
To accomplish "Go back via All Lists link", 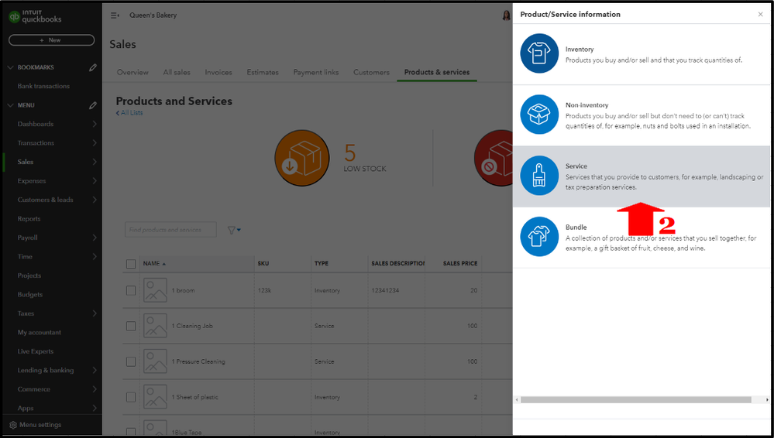I will pos(129,113).
